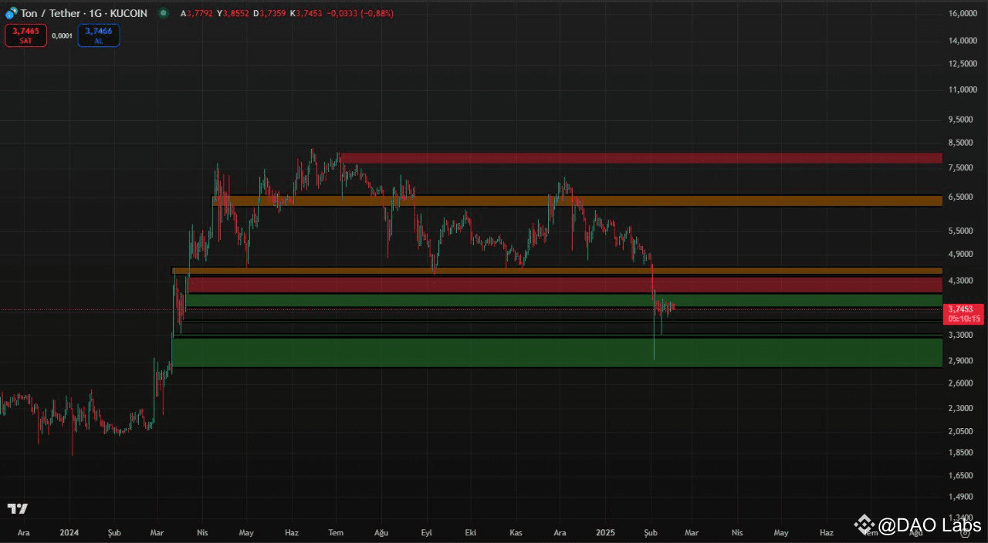988x543 pixels.
Task: Select the red zone just above 4,3000
Action: click(566, 285)
